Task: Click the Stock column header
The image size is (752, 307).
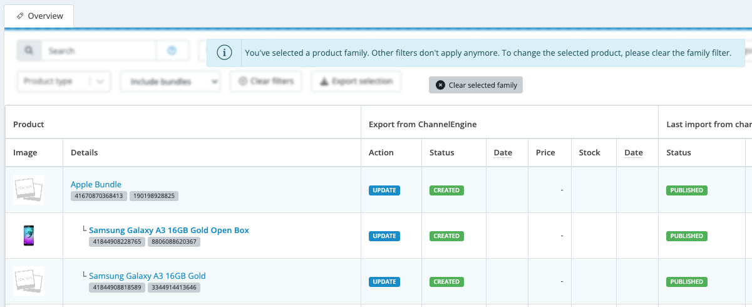Action: [x=590, y=152]
